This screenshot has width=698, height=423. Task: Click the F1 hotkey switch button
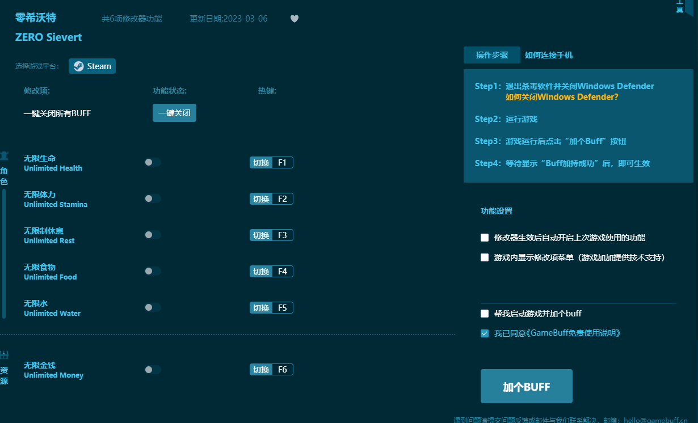[271, 163]
